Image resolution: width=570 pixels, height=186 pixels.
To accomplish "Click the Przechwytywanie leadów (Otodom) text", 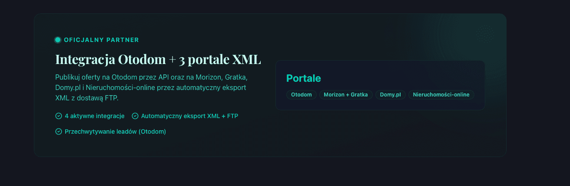I will pyautogui.click(x=116, y=131).
